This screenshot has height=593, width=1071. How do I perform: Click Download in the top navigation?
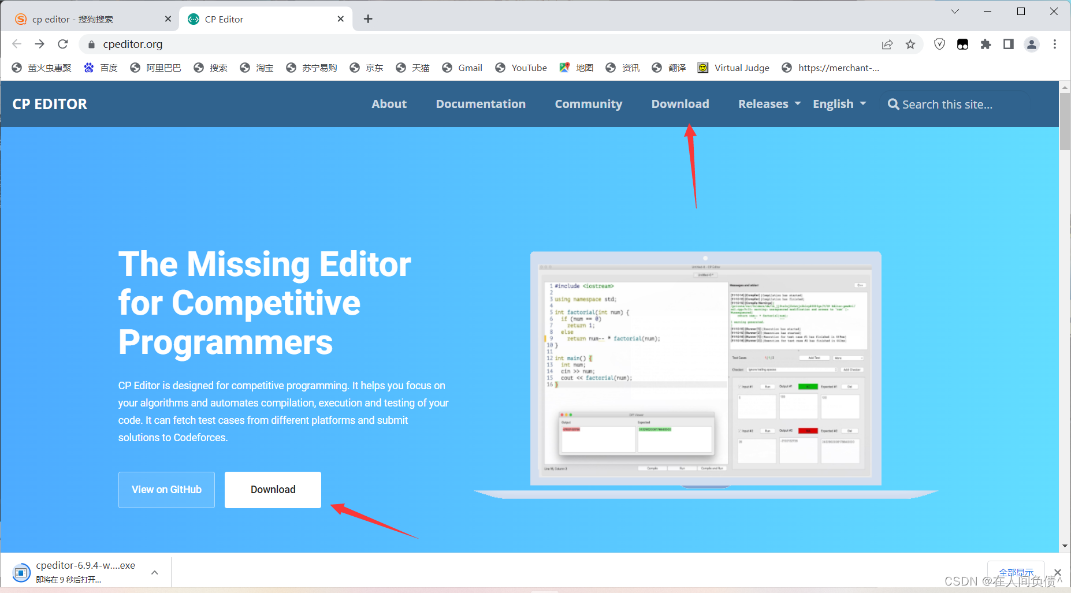[680, 104]
